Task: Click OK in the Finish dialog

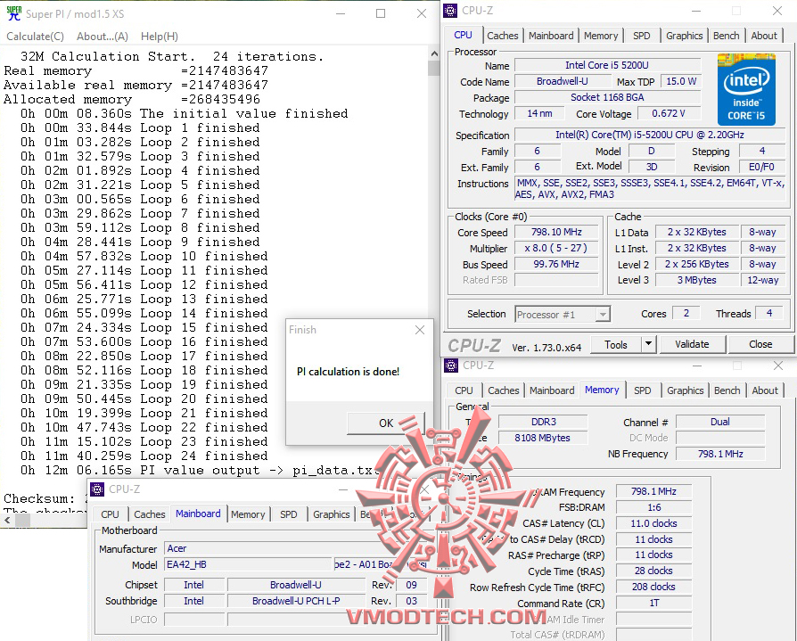Action: pos(386,423)
